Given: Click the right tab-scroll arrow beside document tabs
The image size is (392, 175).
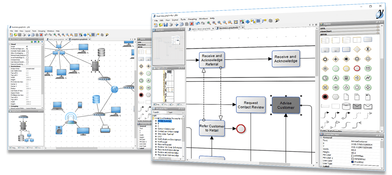Looking at the screenshot, I should [313, 25].
